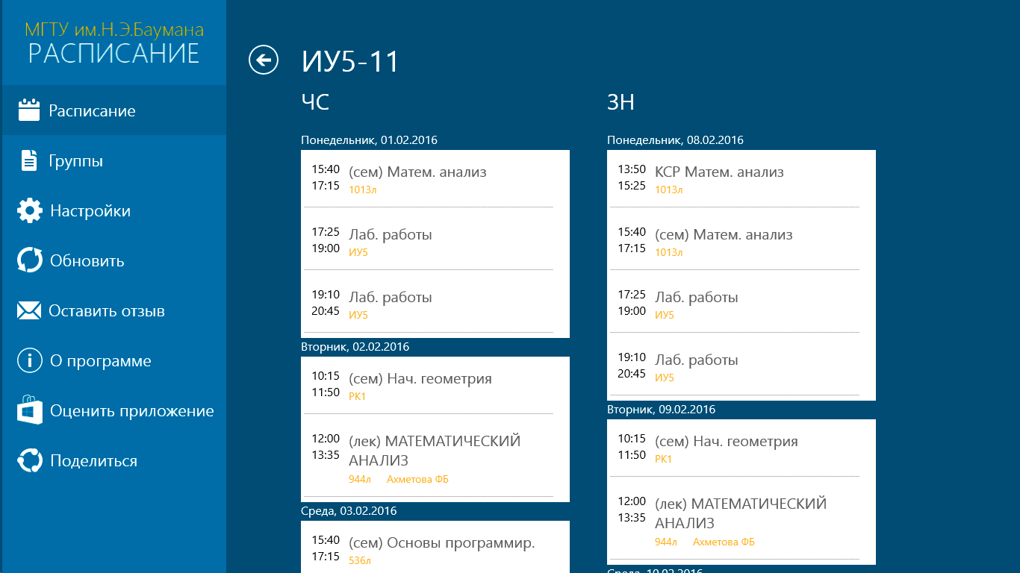Click the ЧС week column header
Image resolution: width=1020 pixels, height=573 pixels.
pos(315,102)
